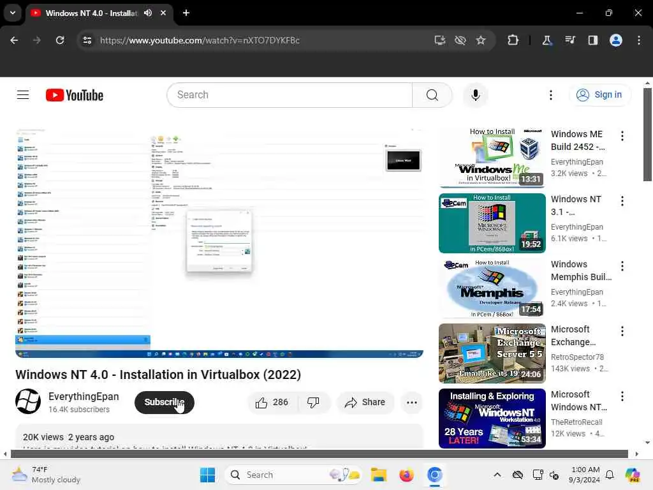Dislike the video

tap(313, 403)
